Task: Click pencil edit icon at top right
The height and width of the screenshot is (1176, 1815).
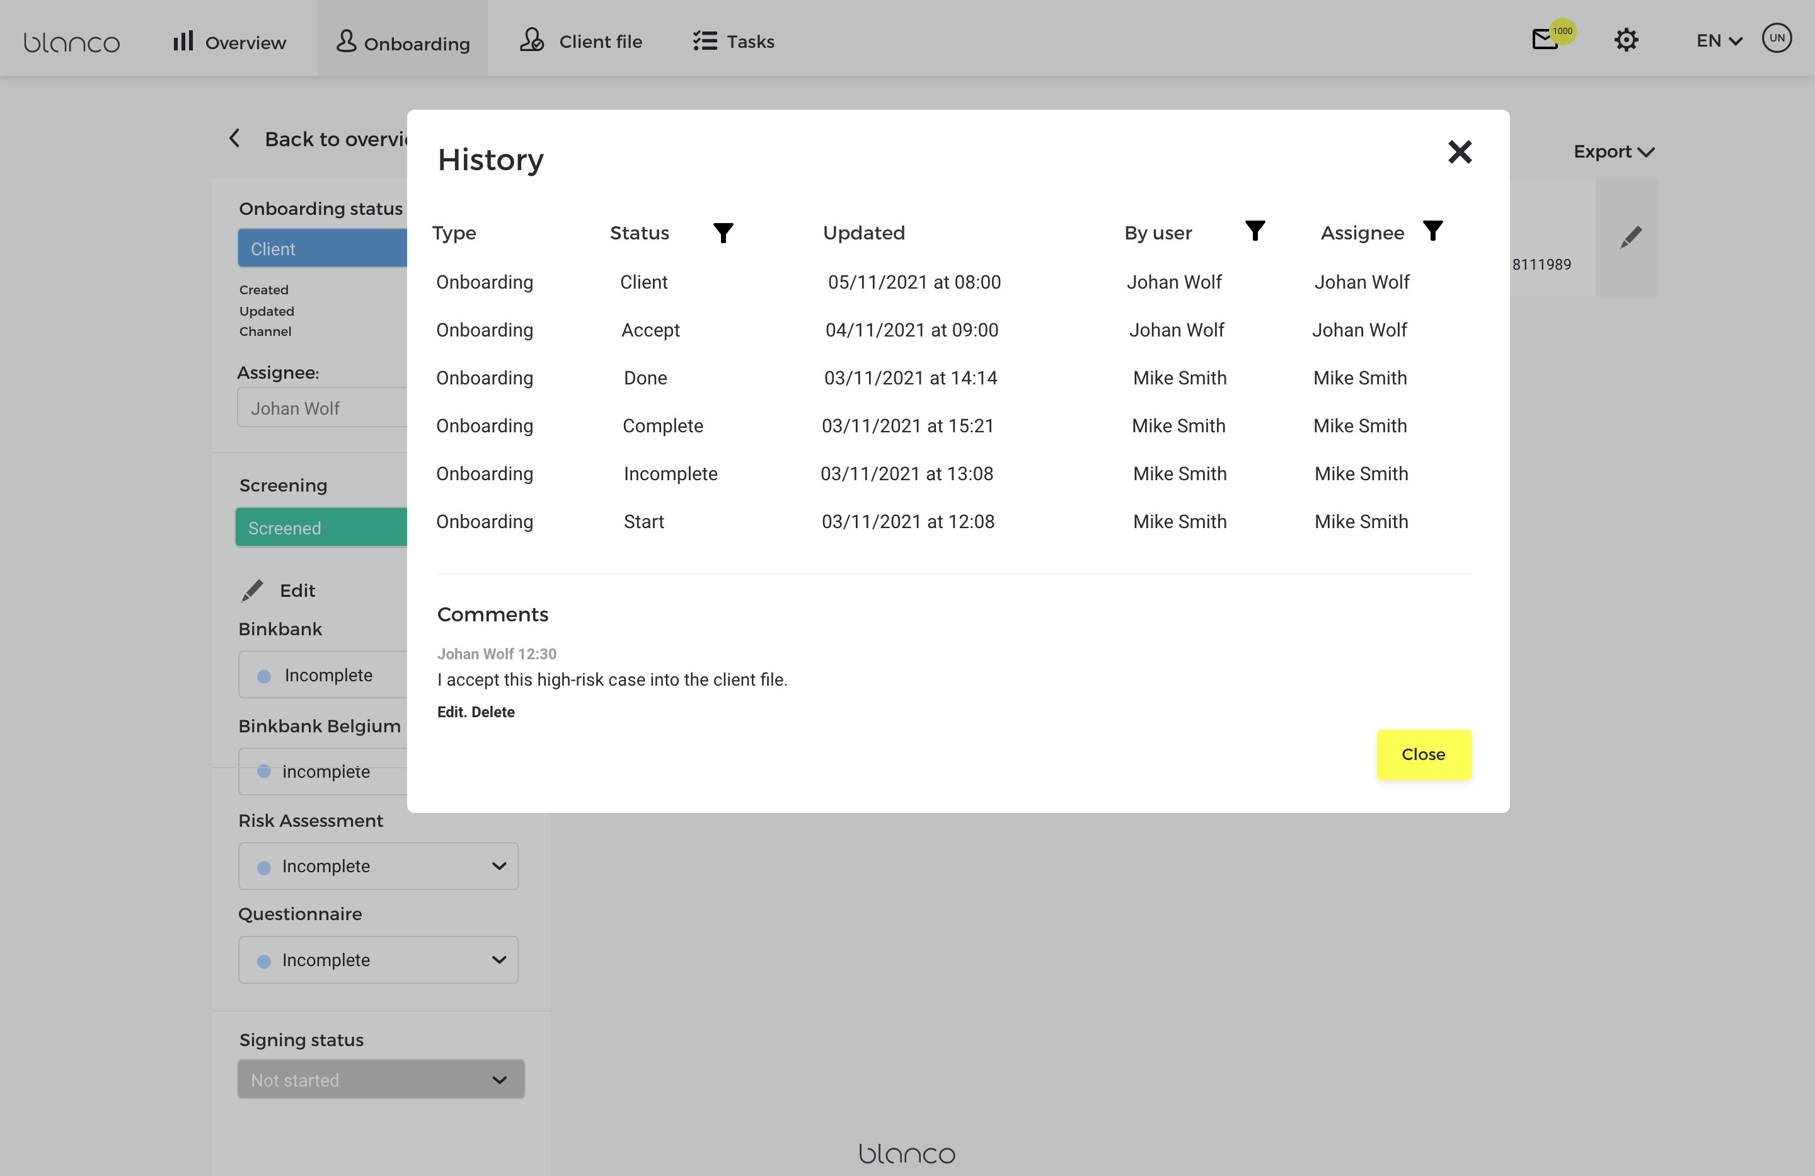Action: pos(1630,238)
